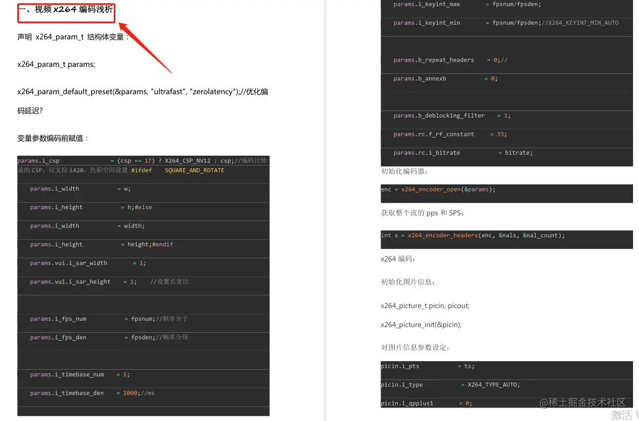
Task: Click the 'params.i_keyint_max' code line
Action: click(x=467, y=4)
